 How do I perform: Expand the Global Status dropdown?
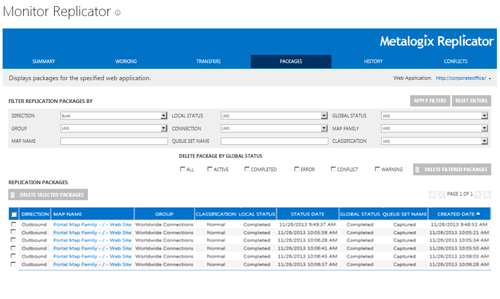point(484,116)
